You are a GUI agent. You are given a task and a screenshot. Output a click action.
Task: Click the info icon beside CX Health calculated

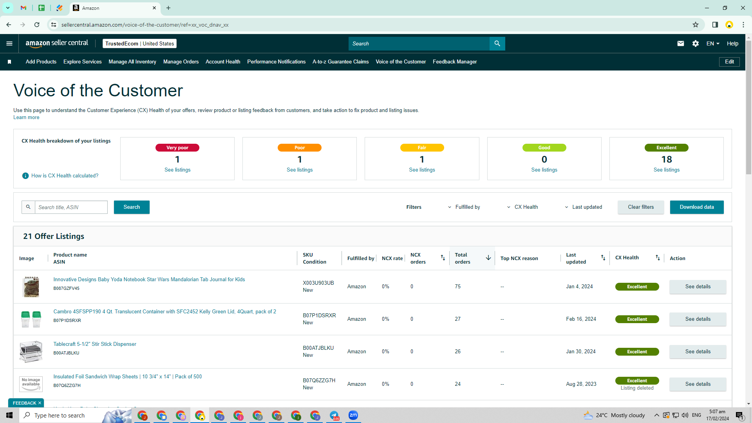pos(25,176)
